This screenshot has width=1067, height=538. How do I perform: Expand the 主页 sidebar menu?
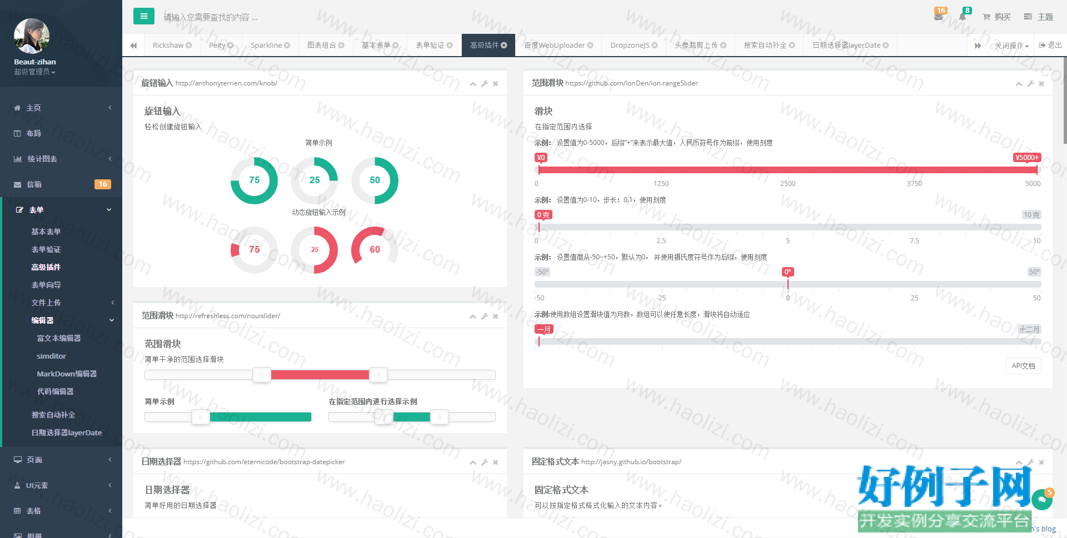[61, 108]
